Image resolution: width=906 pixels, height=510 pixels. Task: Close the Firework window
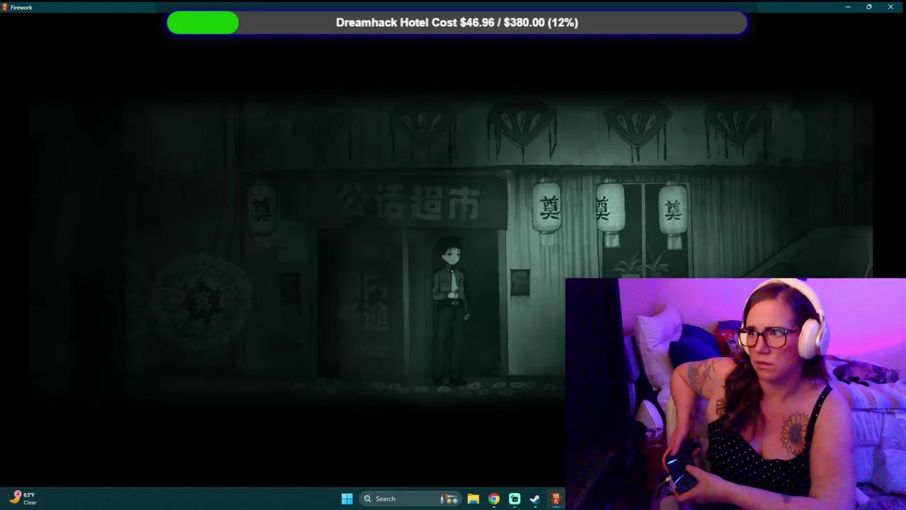click(890, 7)
